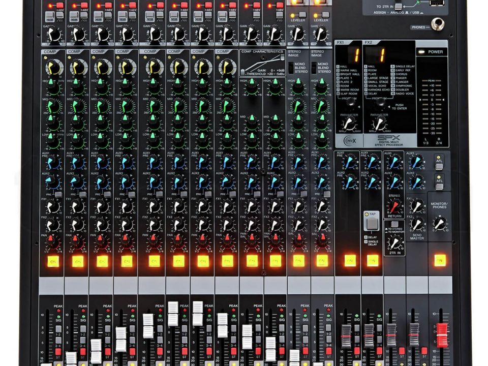This screenshot has width=488, height=366.
Task: Click the first STEREO IMAGE mono/blend/stereo switch
Action: (x=291, y=68)
